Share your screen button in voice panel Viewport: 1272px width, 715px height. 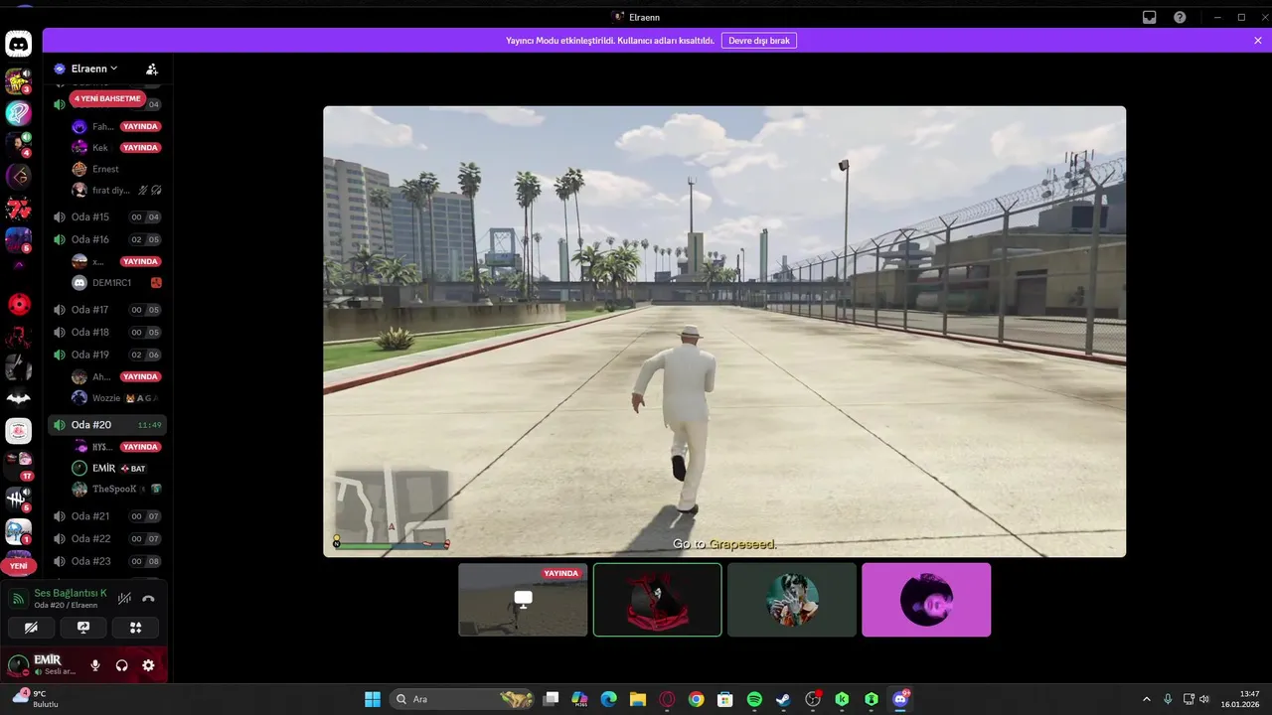[x=83, y=628]
